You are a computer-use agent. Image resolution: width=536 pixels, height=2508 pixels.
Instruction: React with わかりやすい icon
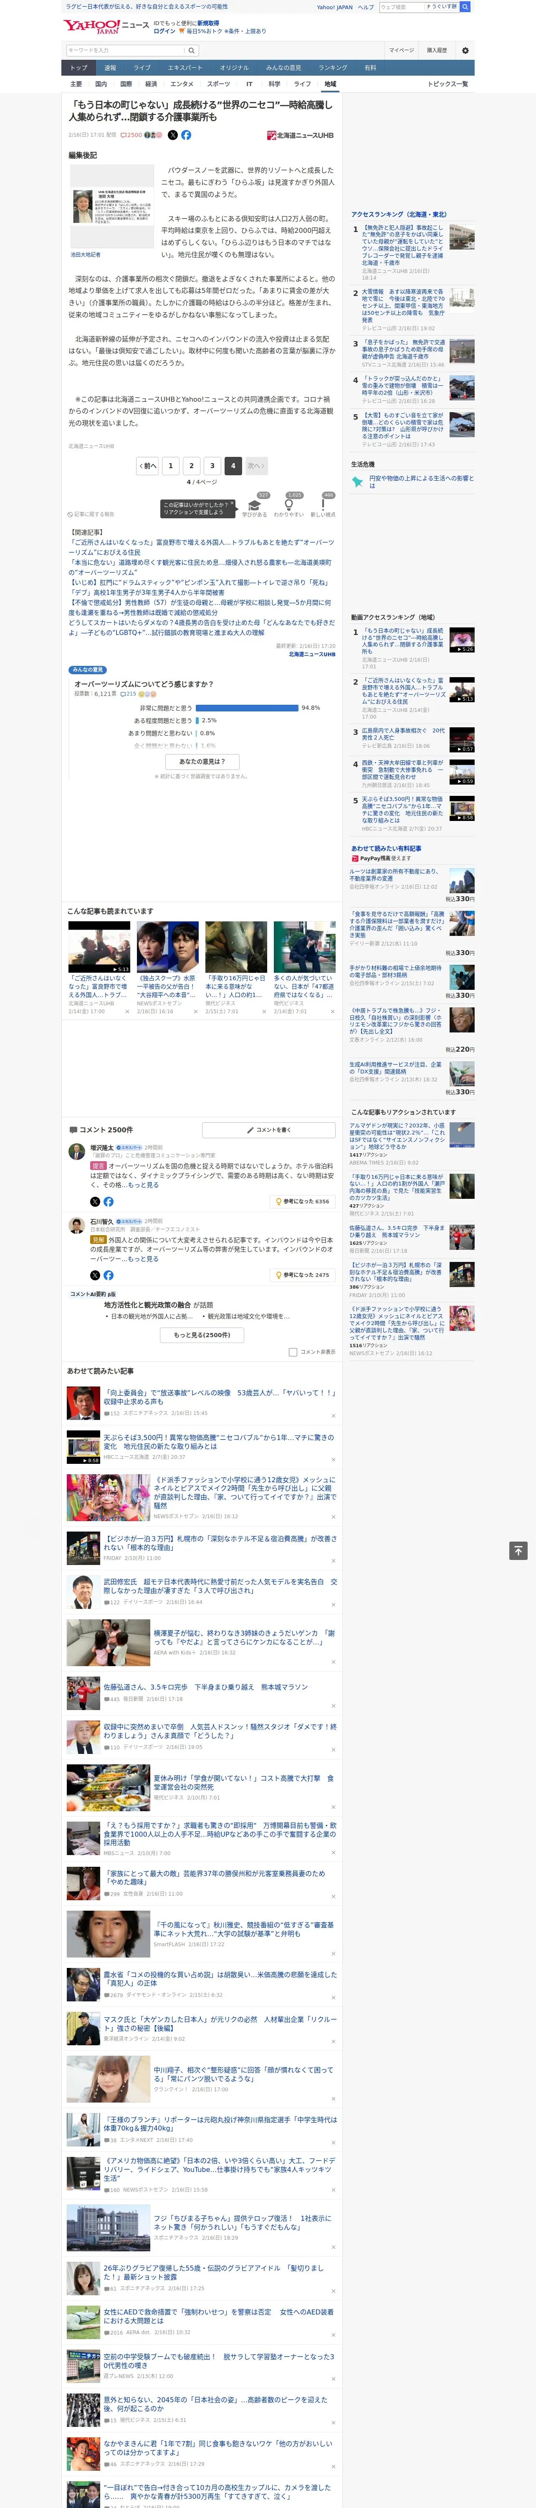288,505
